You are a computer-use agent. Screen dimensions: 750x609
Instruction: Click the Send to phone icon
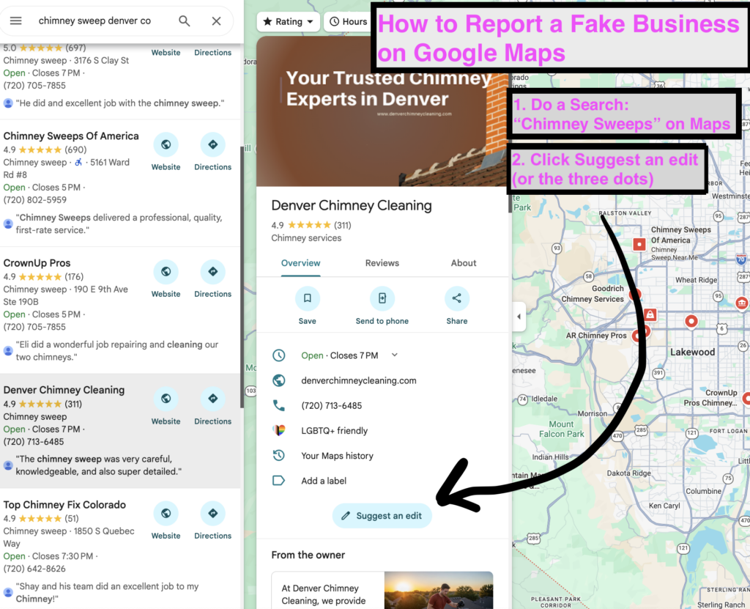click(x=382, y=298)
